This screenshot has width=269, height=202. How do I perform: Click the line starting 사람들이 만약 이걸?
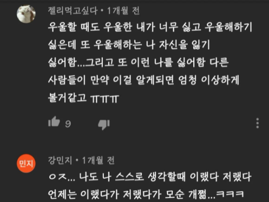pos(144,80)
